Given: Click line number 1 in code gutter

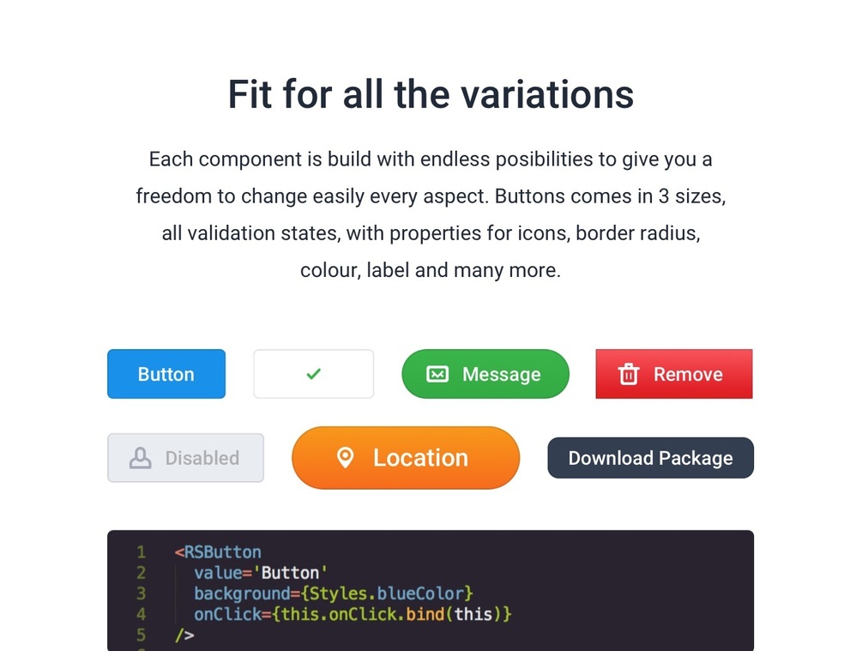Looking at the screenshot, I should tap(141, 552).
